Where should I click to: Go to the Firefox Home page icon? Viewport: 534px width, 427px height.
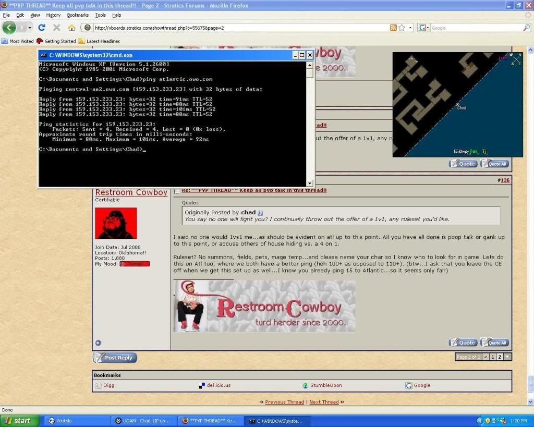tap(71, 28)
